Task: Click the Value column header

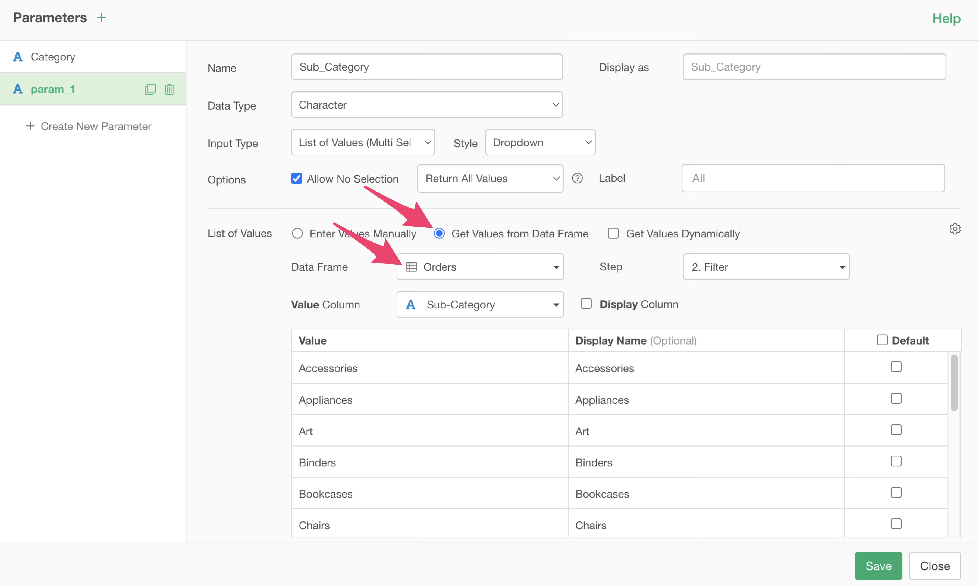Action: tap(430, 340)
